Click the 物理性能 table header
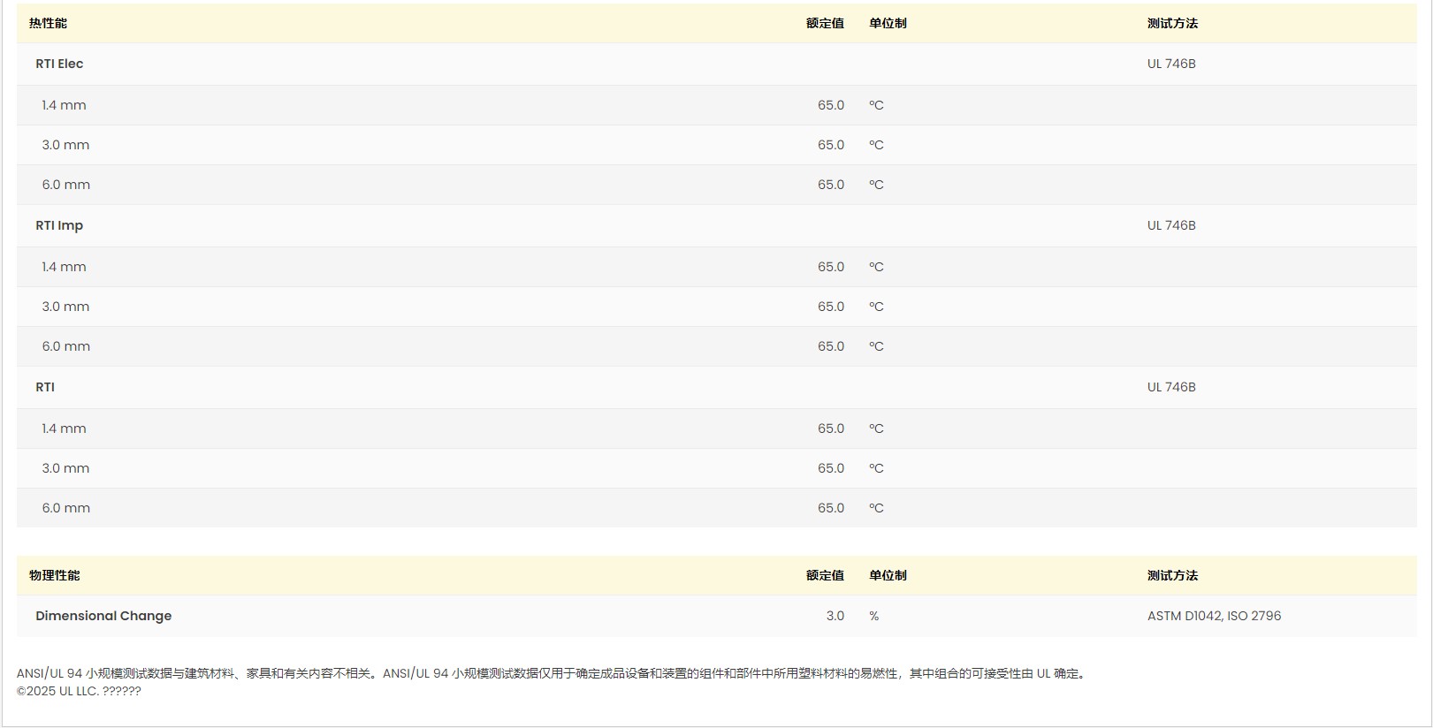Screen dimensions: 1433x728 [x=54, y=576]
